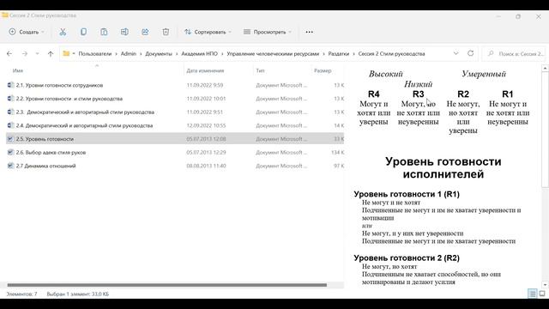Click the folder icon in address bar
Image resolution: width=549 pixels, height=309 pixels.
coord(66,53)
